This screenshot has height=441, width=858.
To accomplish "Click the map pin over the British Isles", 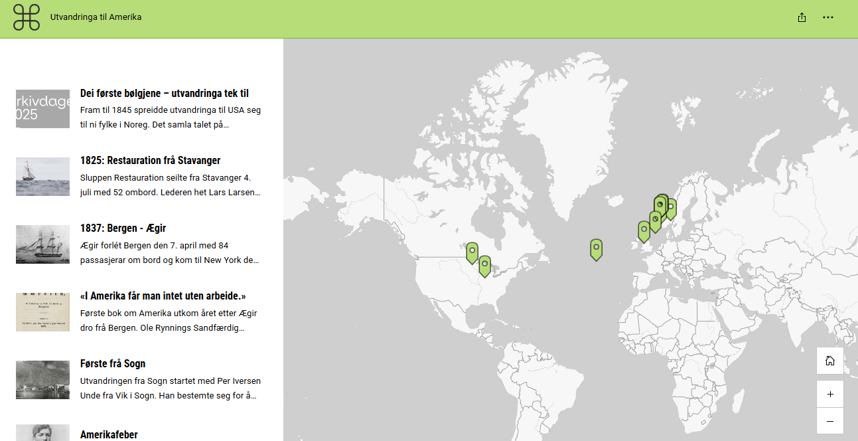I will pos(644,230).
